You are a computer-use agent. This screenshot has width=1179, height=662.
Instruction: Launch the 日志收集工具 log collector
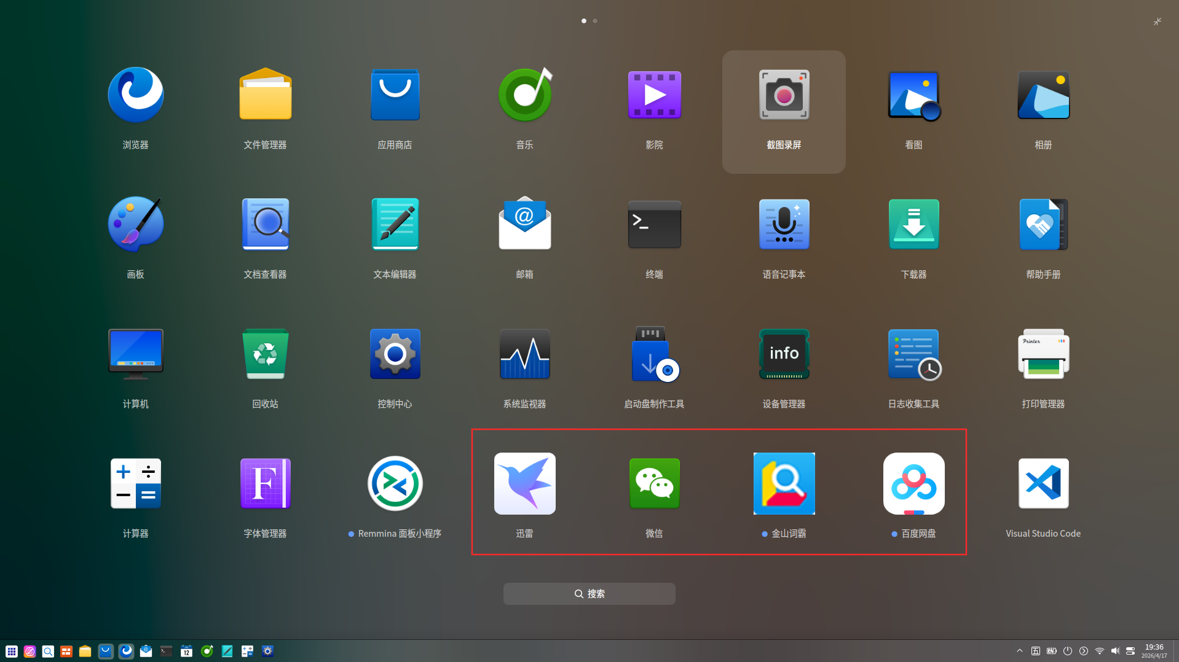tap(914, 354)
